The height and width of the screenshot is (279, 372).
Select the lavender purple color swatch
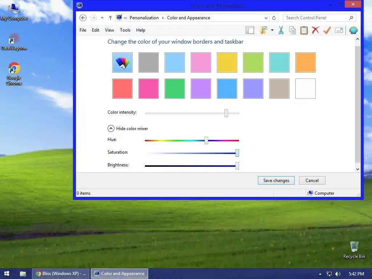click(x=201, y=89)
